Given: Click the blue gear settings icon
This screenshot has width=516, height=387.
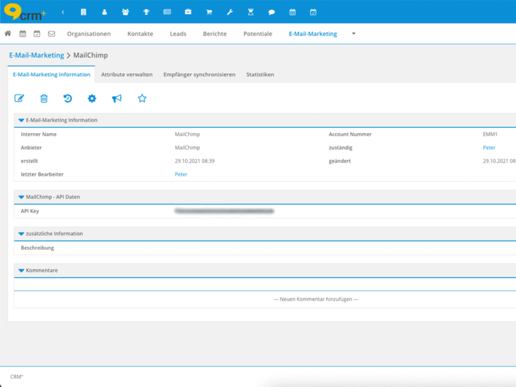Looking at the screenshot, I should tap(92, 99).
